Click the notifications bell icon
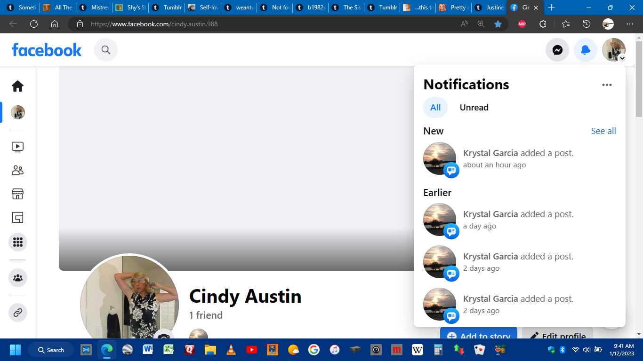This screenshot has width=643, height=361. [586, 50]
